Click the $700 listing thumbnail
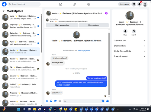This screenshot has height=112, width=151. tap(47, 20)
